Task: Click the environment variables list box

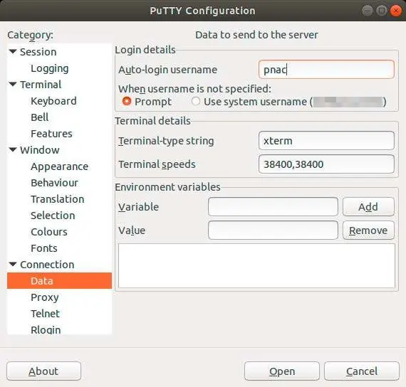Action: coord(256,265)
